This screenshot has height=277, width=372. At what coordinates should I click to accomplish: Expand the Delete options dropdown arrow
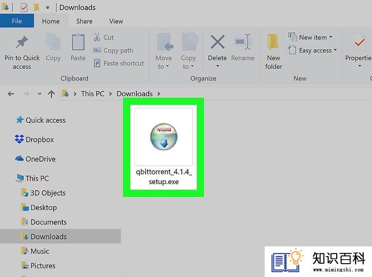click(x=217, y=66)
